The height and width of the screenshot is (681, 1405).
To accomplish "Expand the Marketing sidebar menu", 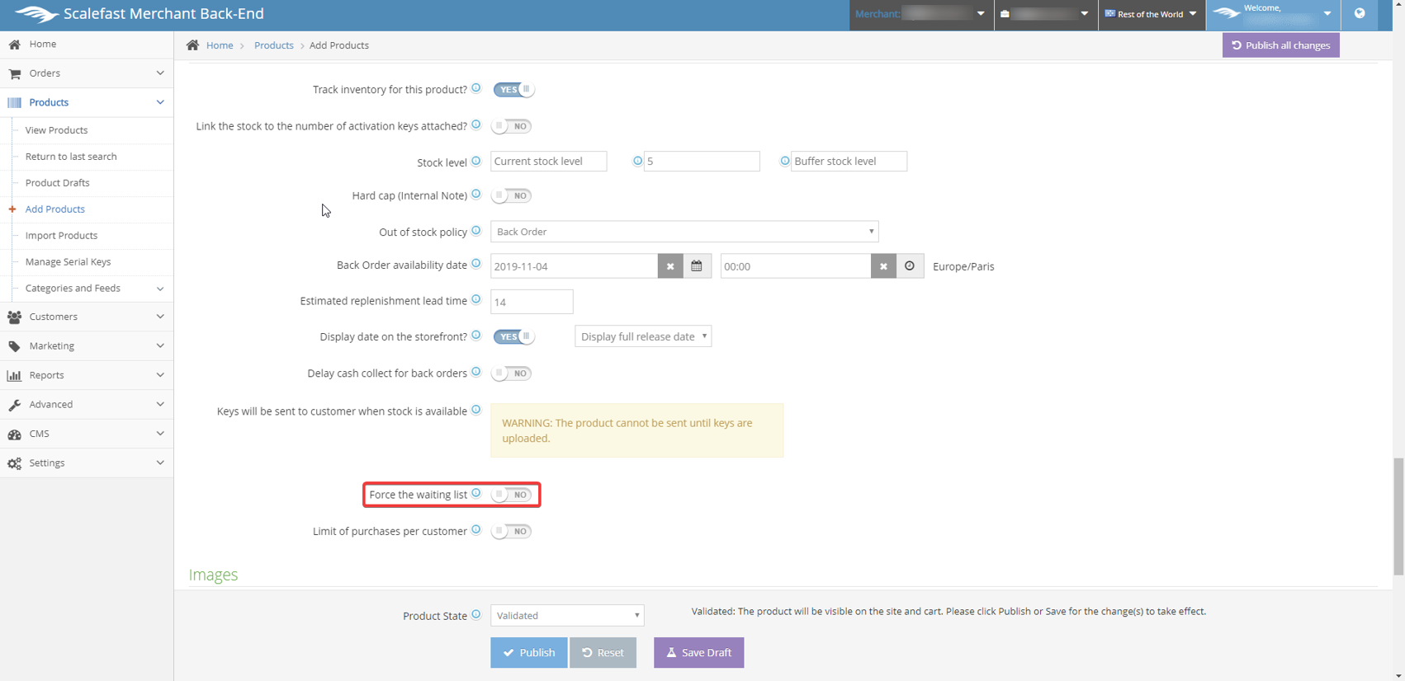I will click(x=87, y=346).
